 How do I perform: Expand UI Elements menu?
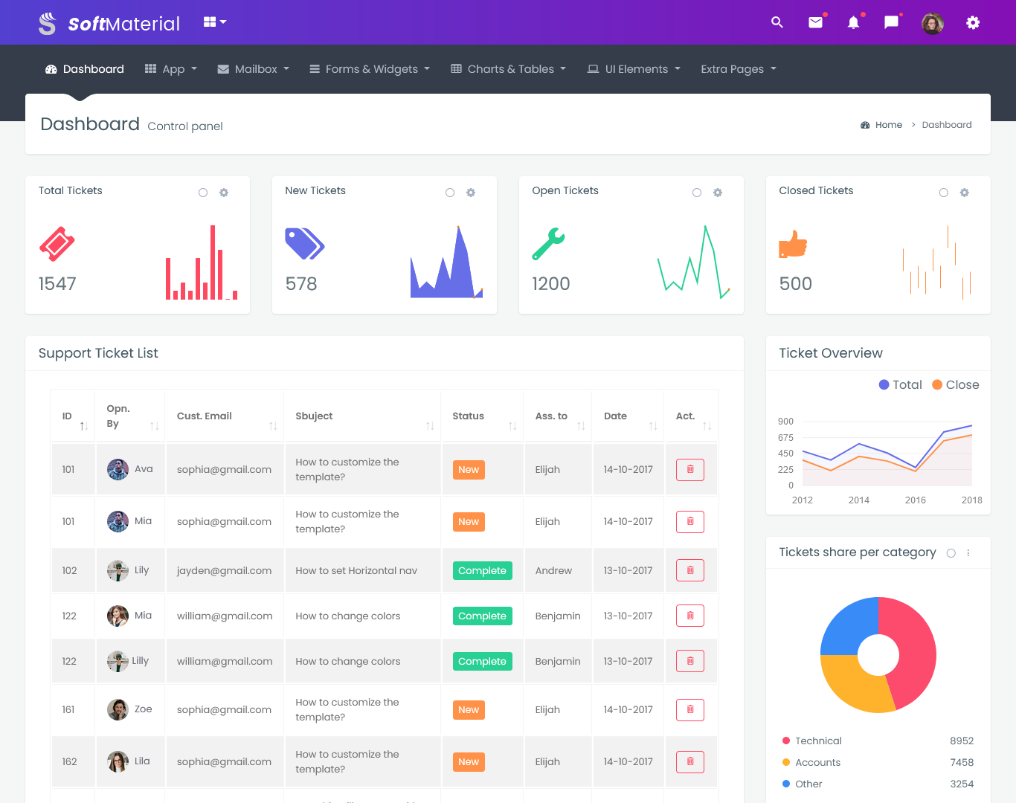point(634,69)
